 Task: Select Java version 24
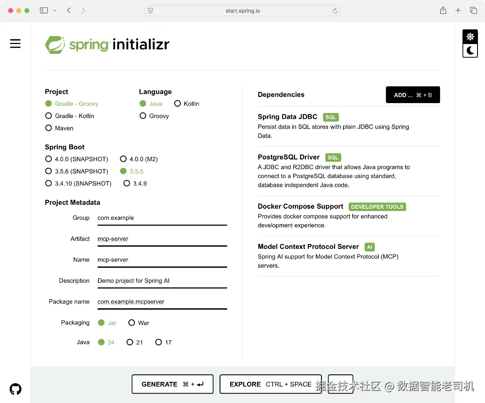(x=106, y=342)
